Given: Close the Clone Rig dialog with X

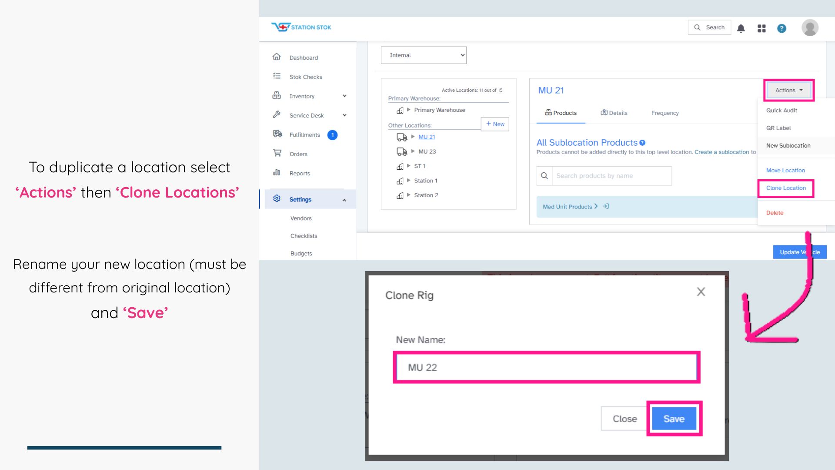Looking at the screenshot, I should 701,292.
